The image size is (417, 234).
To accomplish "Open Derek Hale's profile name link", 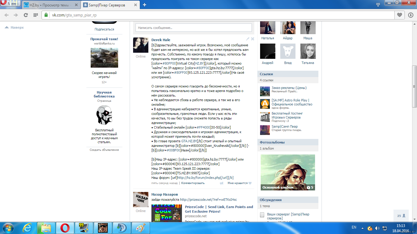I will 161,40.
